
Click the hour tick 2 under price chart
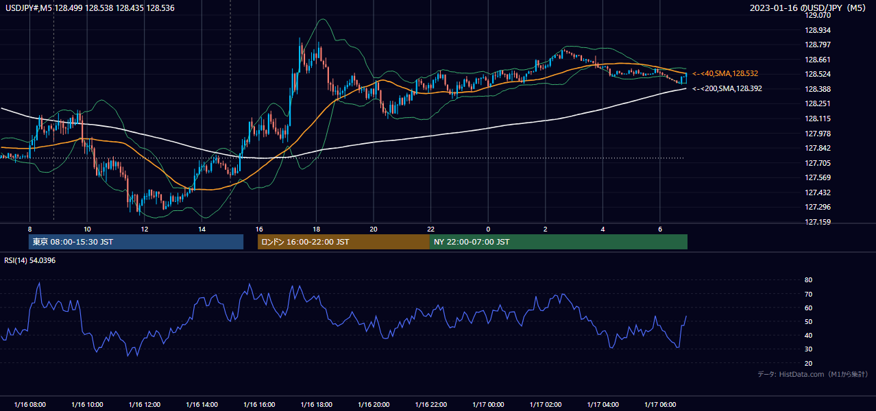[546, 228]
